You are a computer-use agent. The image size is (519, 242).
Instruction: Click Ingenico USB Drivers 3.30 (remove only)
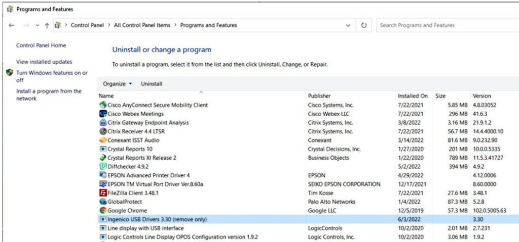point(158,219)
